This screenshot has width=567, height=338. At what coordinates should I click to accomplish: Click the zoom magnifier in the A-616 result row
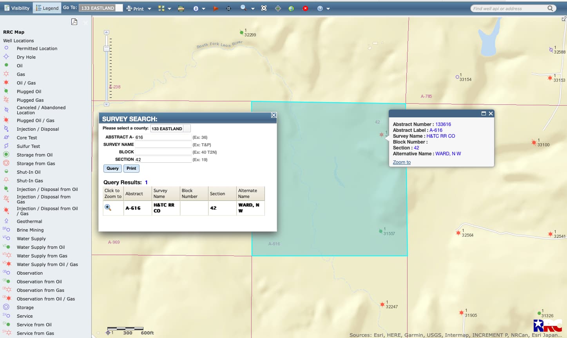pyautogui.click(x=108, y=208)
